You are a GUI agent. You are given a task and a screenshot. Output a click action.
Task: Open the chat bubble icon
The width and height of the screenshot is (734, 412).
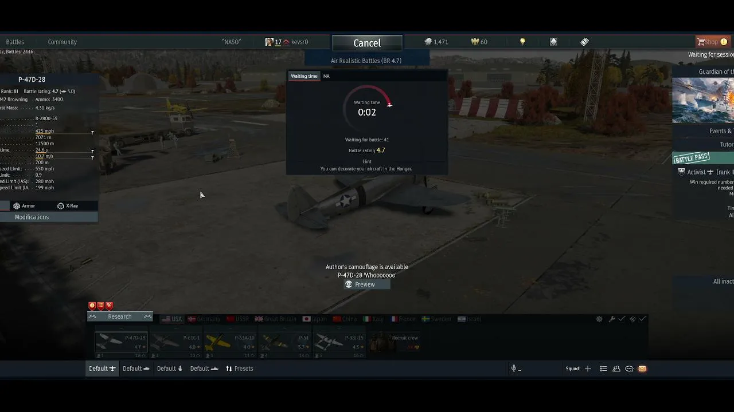click(629, 369)
